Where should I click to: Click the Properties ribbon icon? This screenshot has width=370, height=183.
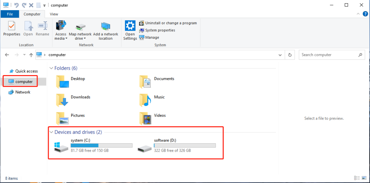coord(12,29)
